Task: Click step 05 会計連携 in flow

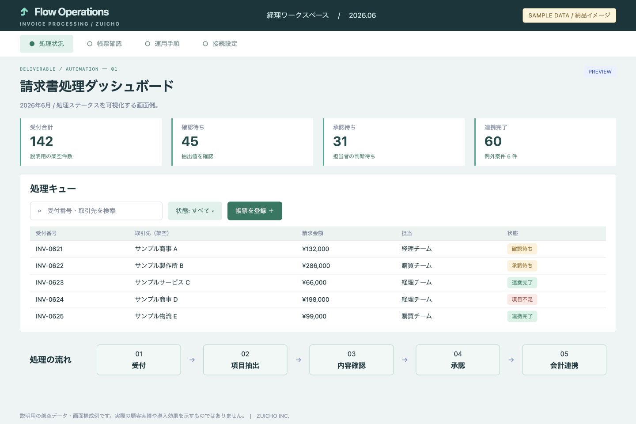Action: [564, 360]
